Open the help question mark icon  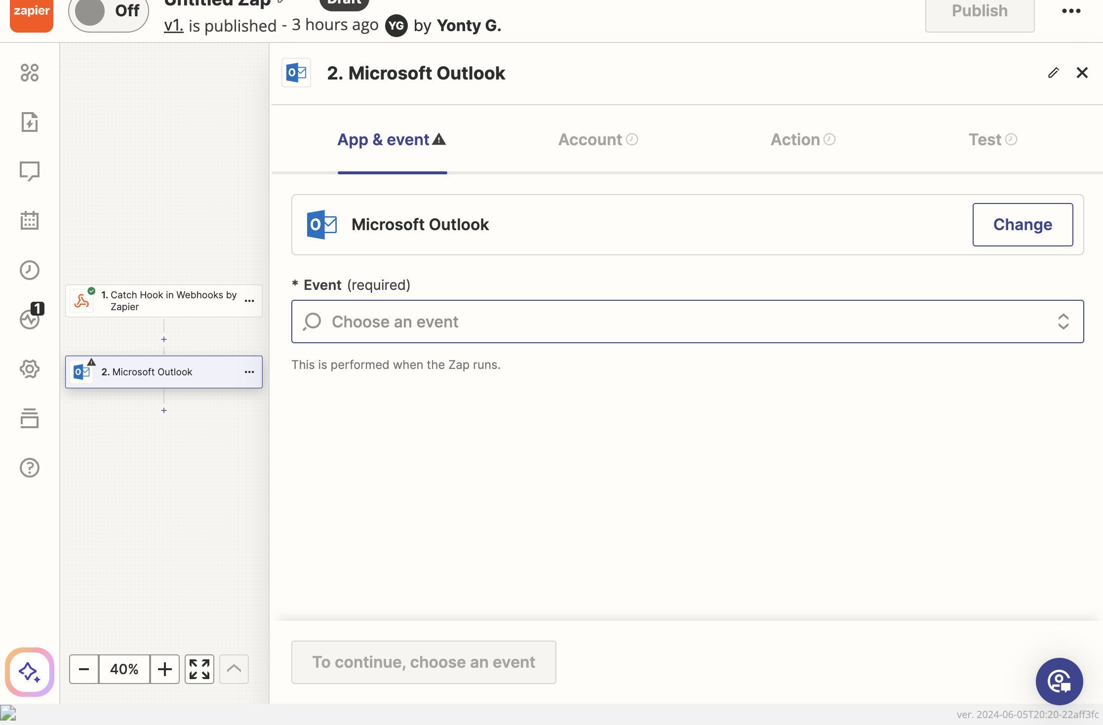pos(30,468)
